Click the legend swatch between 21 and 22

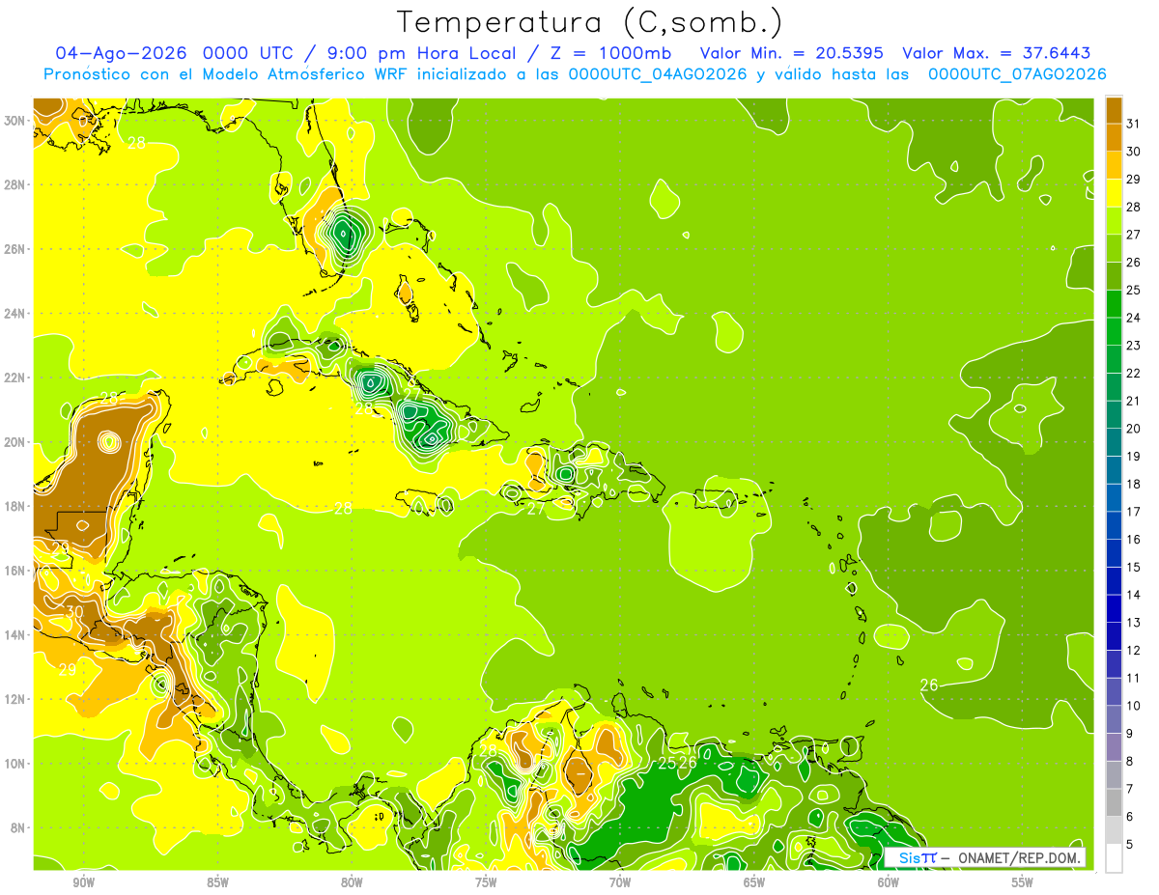1114,387
